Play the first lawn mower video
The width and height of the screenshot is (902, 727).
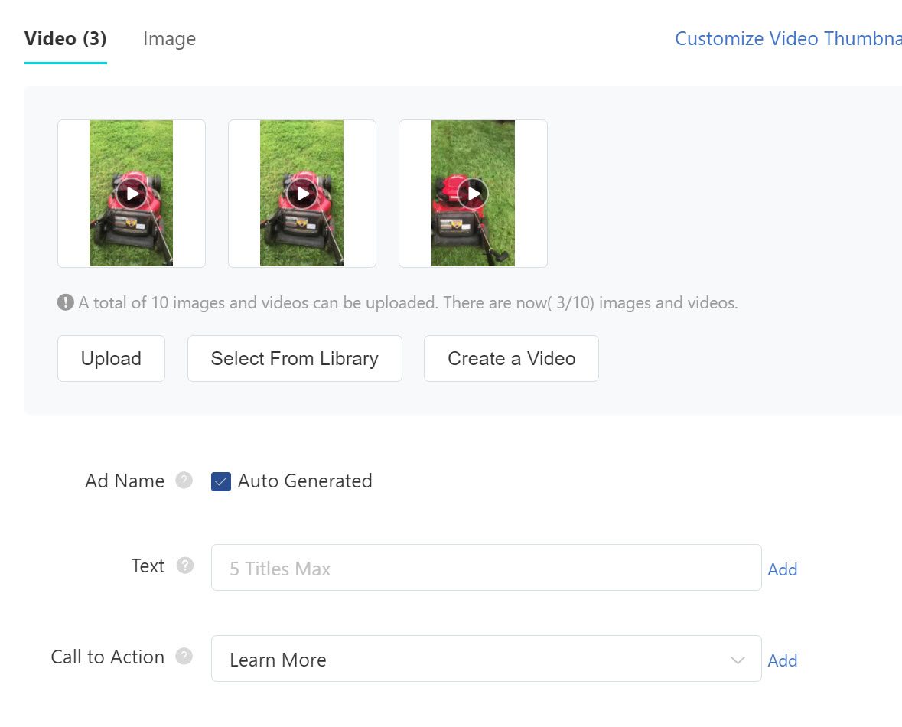coord(131,193)
